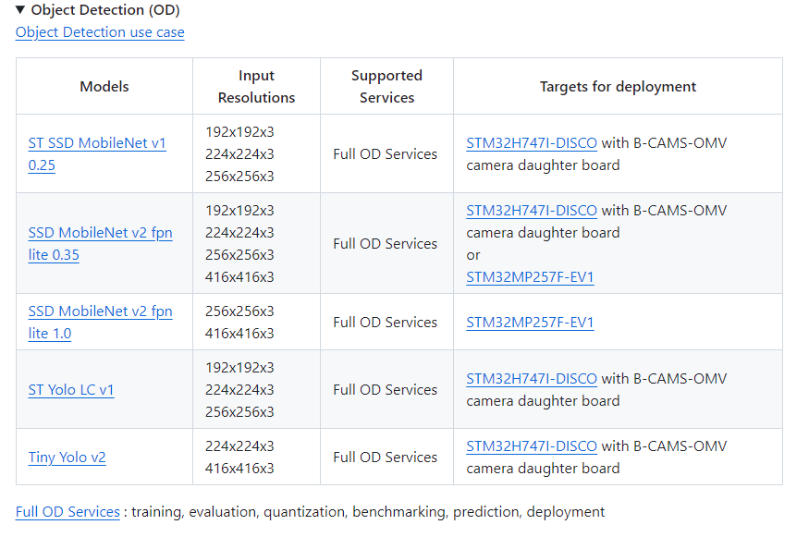This screenshot has width=809, height=537.
Task: Click STM32H747I-DISCO link in ST Yolo LC v1 row
Action: [532, 379]
